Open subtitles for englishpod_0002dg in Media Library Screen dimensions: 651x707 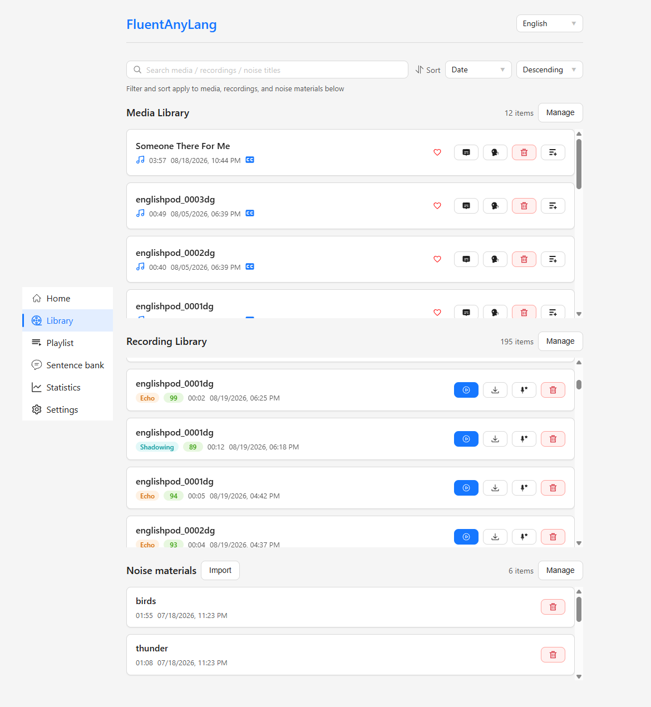pyautogui.click(x=466, y=259)
